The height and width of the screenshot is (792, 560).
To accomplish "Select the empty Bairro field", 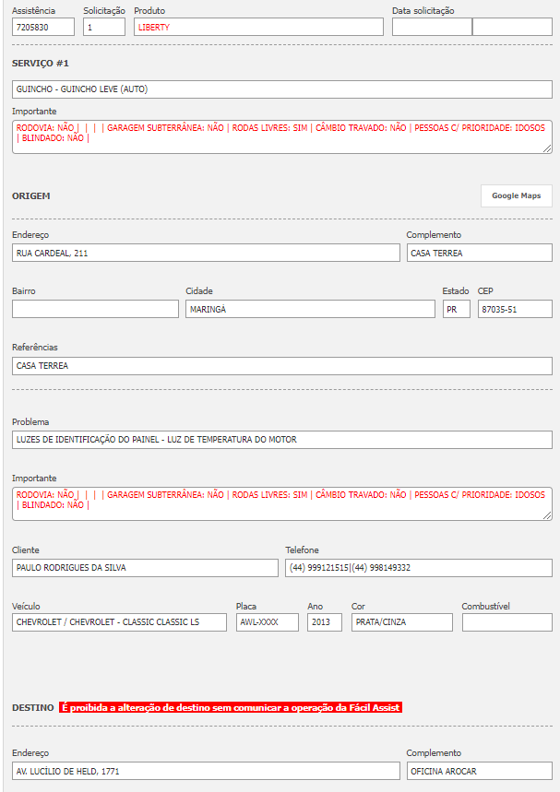I will coord(95,309).
